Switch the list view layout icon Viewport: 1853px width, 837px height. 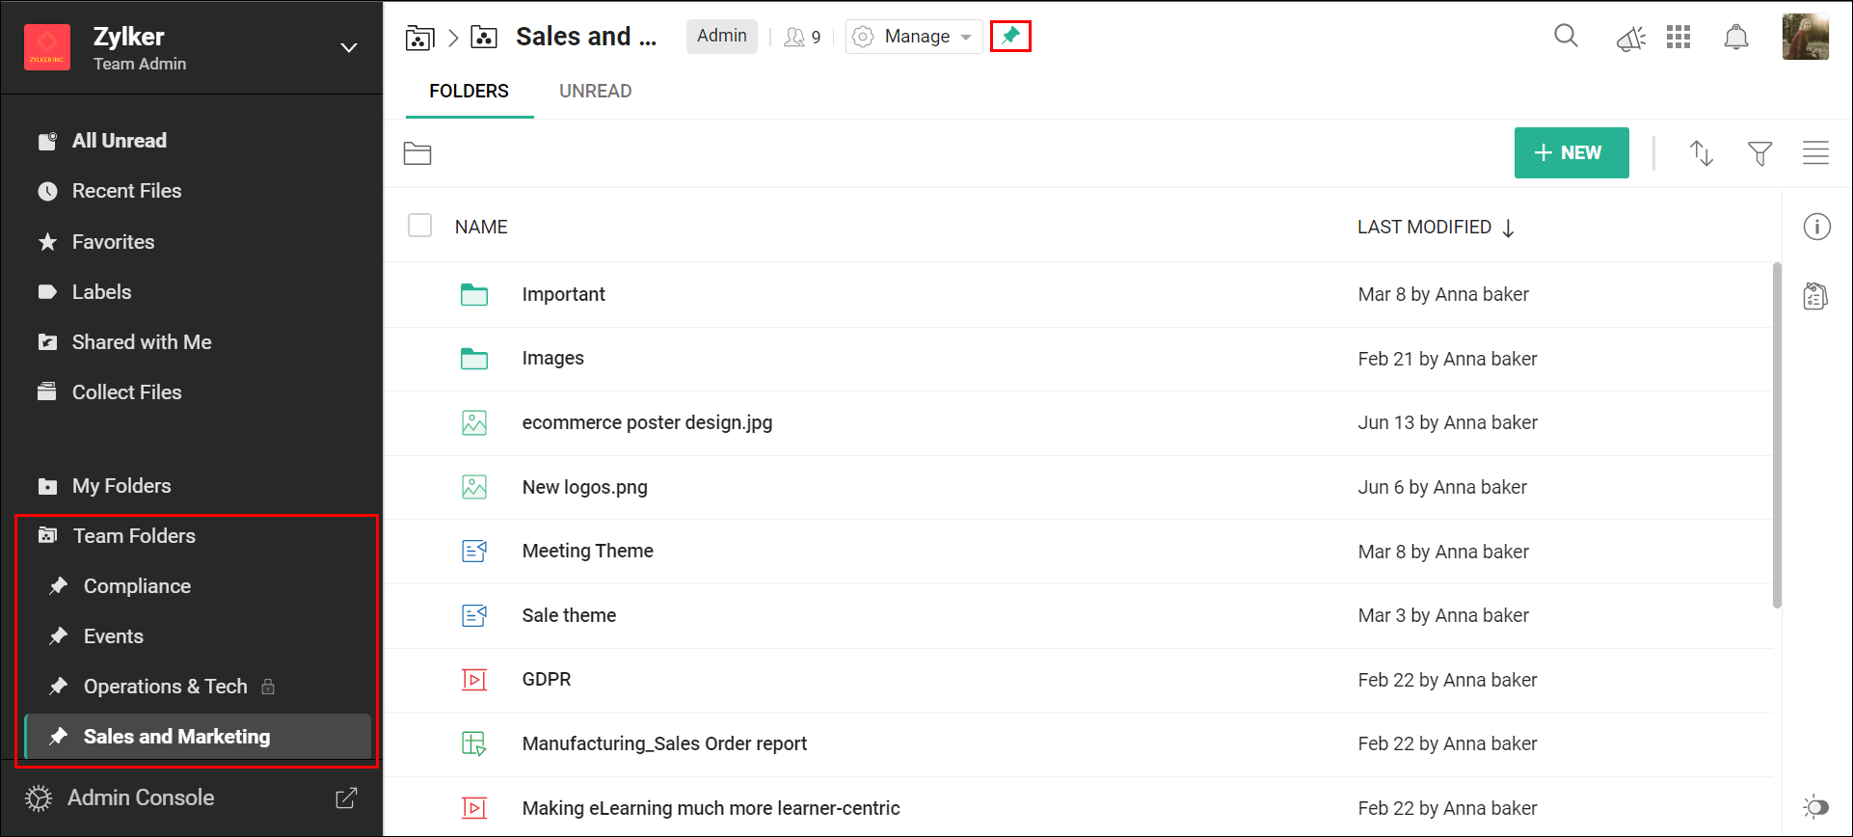[x=1815, y=153]
